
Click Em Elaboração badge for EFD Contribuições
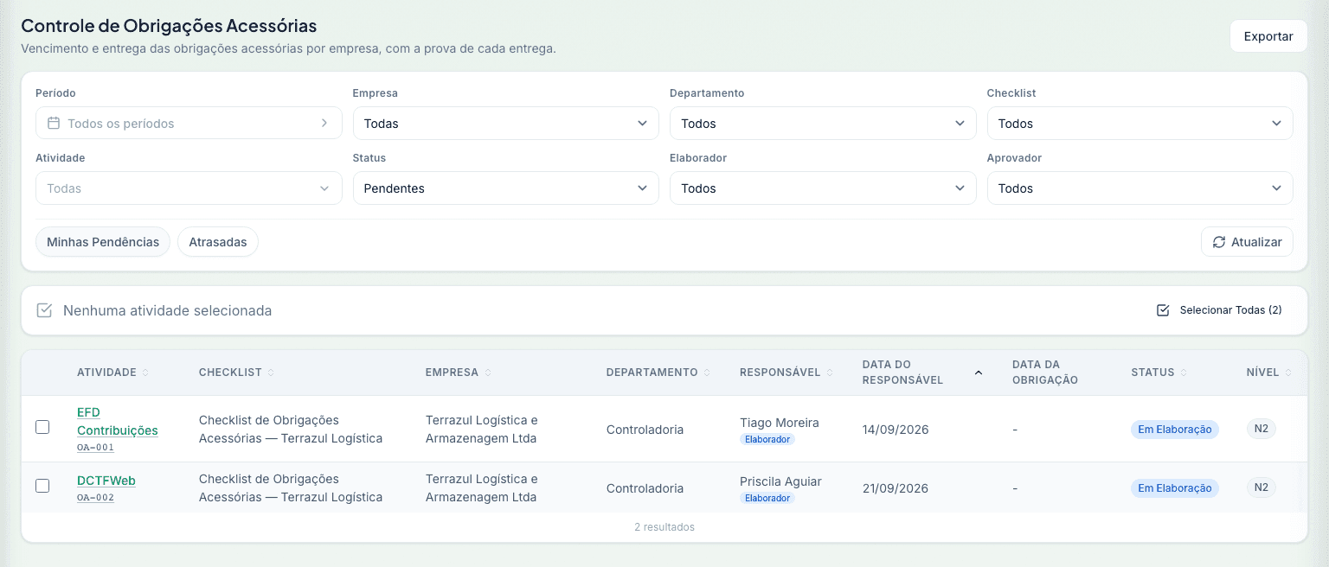(1175, 430)
